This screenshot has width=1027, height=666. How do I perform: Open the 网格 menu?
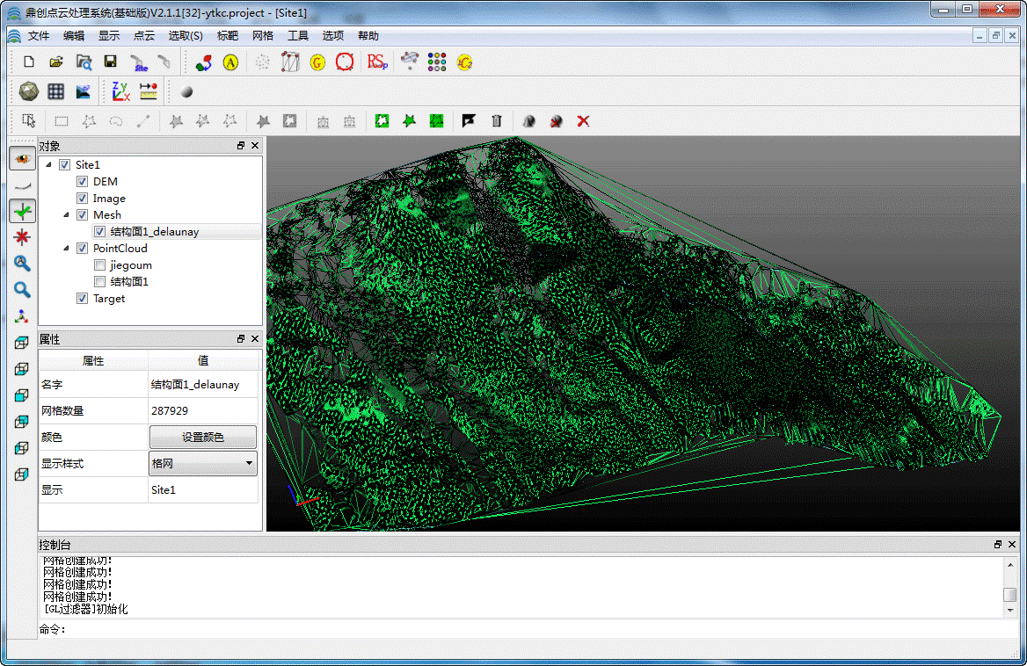(263, 36)
